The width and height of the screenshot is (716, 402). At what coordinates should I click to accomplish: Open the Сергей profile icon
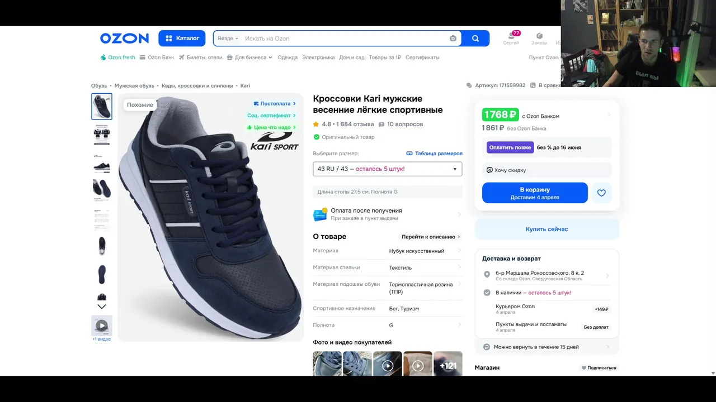tap(511, 38)
